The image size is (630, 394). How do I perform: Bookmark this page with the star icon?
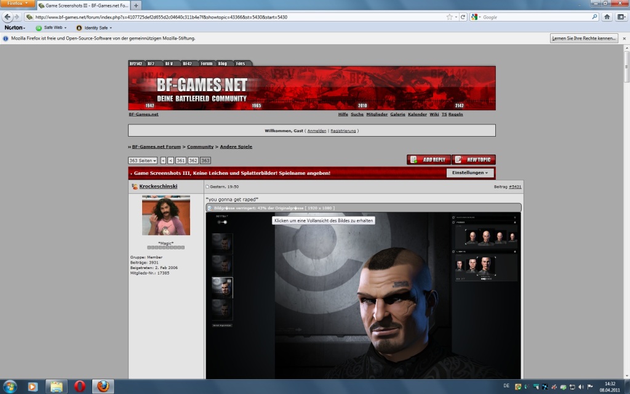(x=449, y=17)
